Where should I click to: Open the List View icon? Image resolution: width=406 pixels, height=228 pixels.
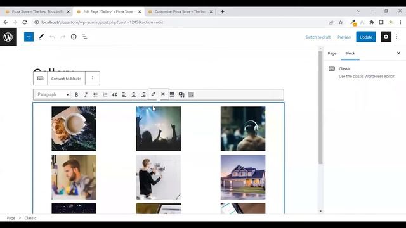point(84,37)
